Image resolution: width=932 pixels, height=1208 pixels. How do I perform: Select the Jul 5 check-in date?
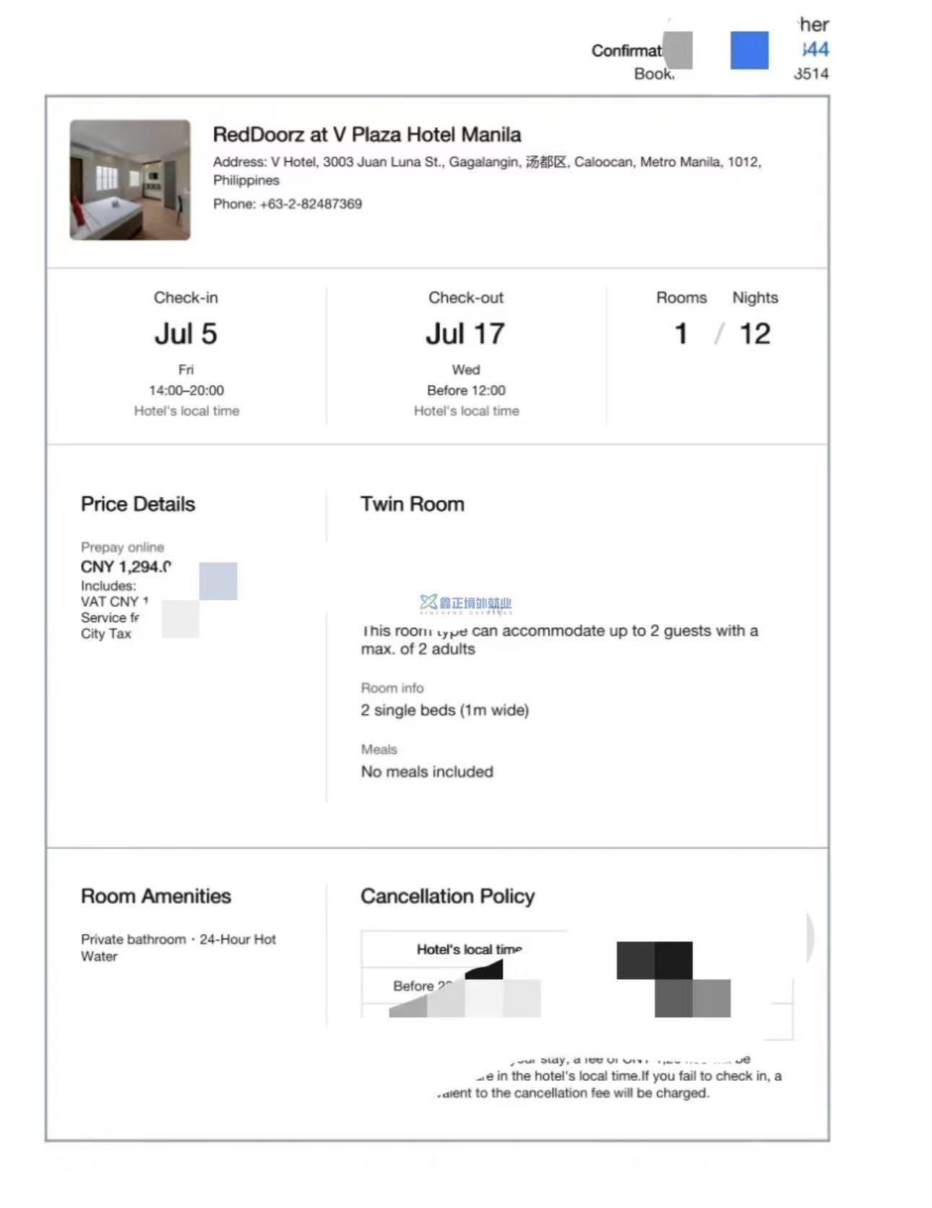(x=186, y=334)
